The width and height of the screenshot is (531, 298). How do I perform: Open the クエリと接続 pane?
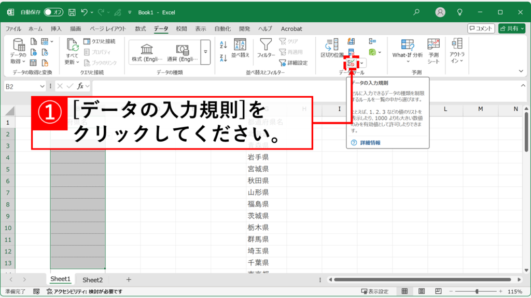pyautogui.click(x=100, y=41)
